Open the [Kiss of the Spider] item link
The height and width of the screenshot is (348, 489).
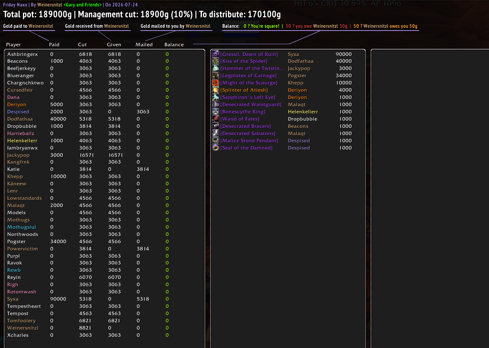pos(244,61)
